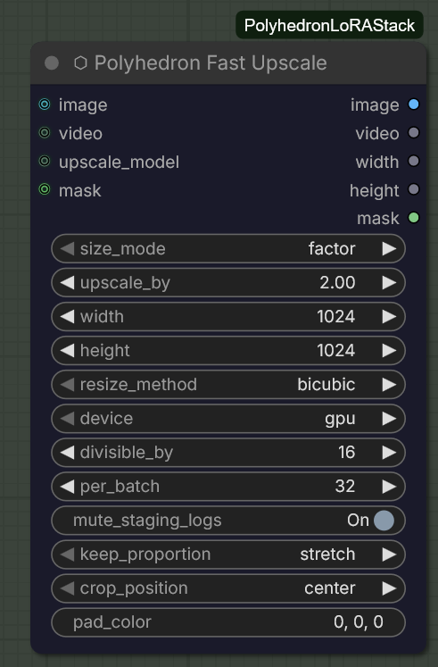Image resolution: width=438 pixels, height=667 pixels.
Task: Toggle the mute_staging_logs switch off
Action: tap(384, 521)
